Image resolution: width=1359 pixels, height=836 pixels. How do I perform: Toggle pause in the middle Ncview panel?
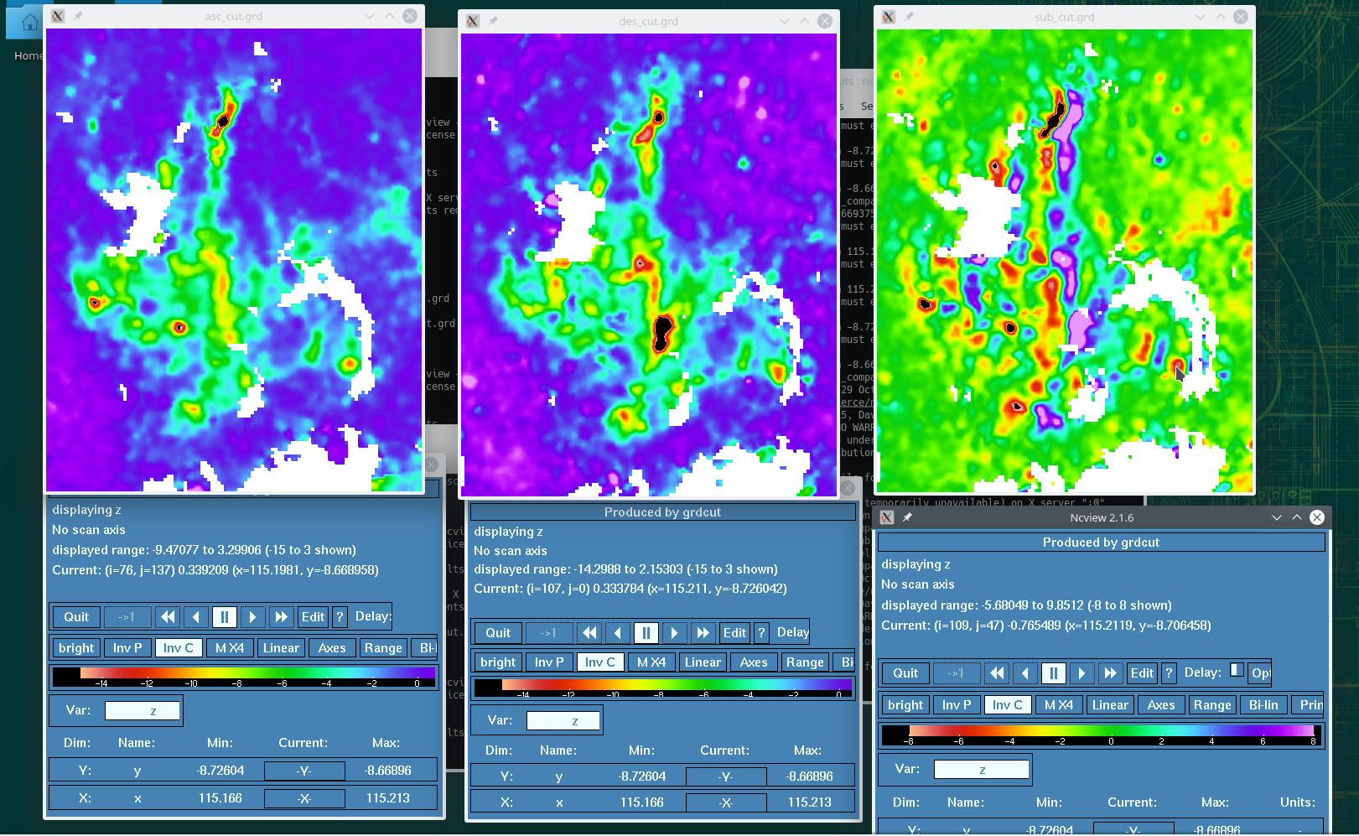[x=646, y=633]
